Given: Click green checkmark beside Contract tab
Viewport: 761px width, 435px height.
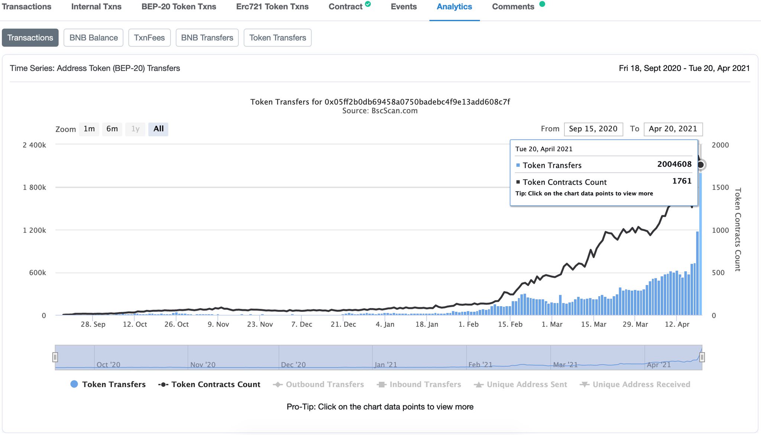Looking at the screenshot, I should 368,4.
